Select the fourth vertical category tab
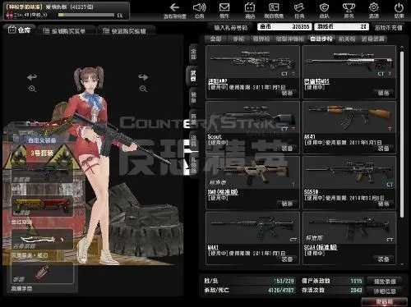 (193, 120)
